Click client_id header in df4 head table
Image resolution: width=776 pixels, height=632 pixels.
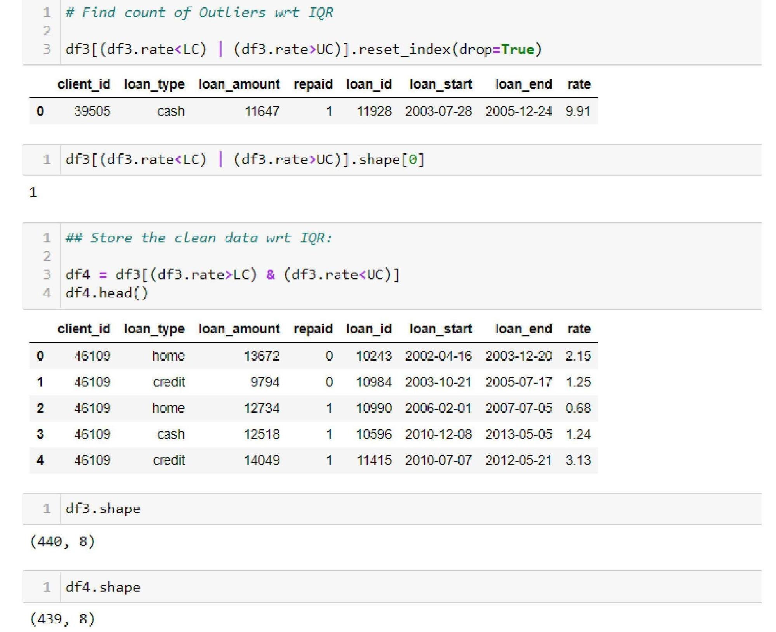tap(84, 329)
